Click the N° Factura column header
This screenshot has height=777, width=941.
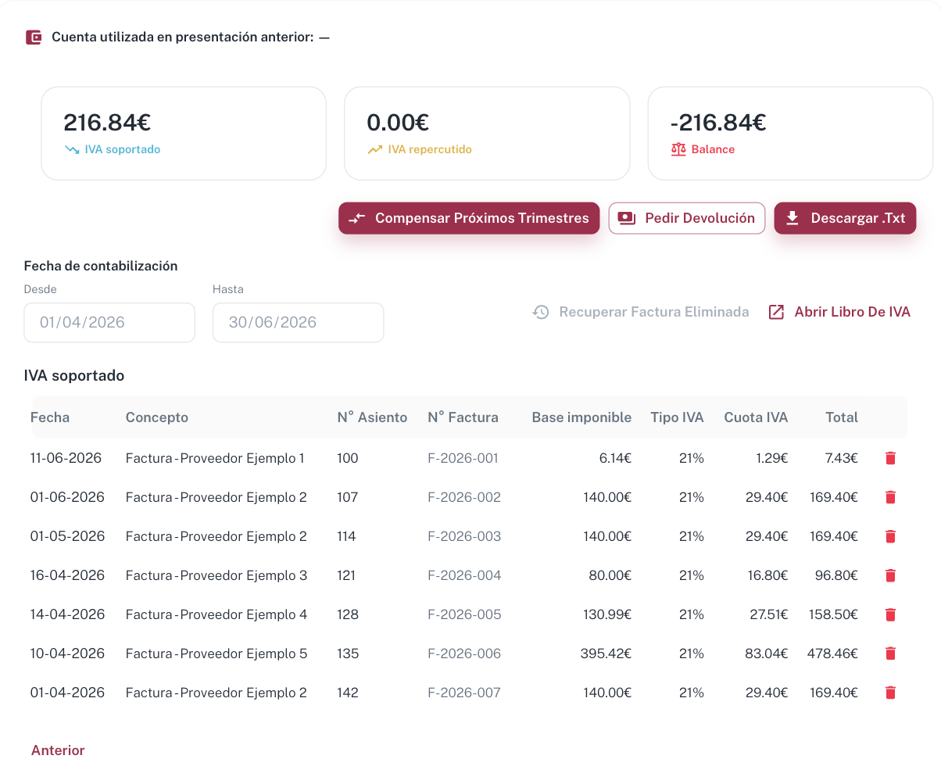463,417
